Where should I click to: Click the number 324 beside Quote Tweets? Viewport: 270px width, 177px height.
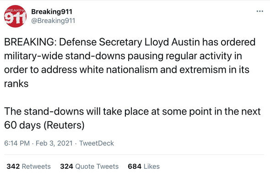(67, 166)
